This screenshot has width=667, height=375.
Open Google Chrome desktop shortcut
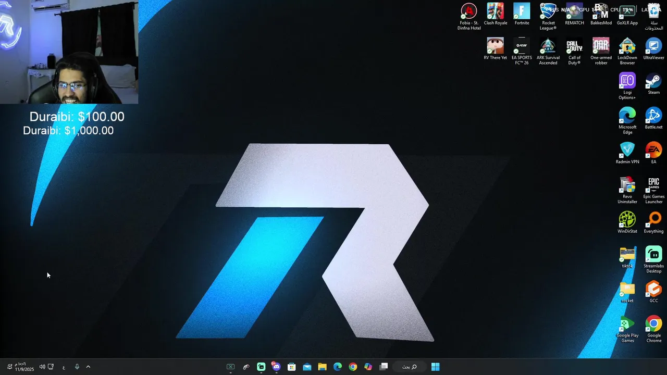point(653,329)
